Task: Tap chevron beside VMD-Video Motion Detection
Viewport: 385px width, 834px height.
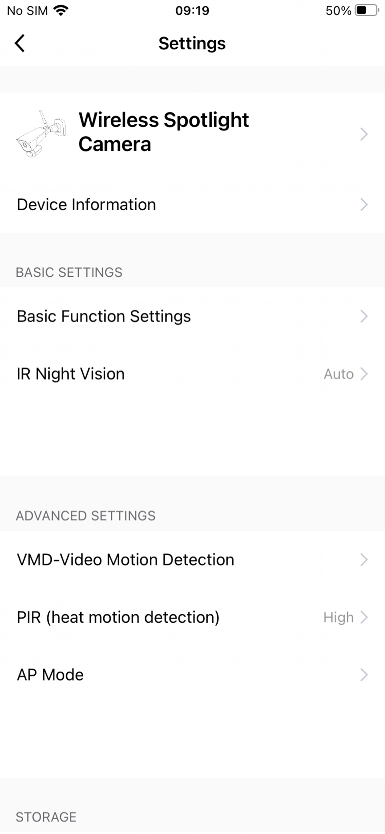Action: point(364,560)
